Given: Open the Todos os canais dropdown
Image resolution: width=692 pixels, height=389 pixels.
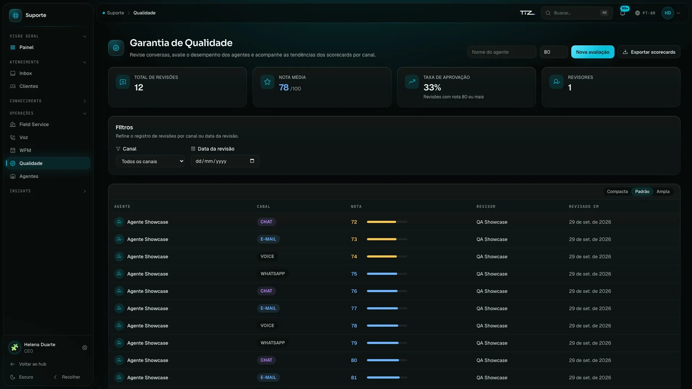Looking at the screenshot, I should coord(150,161).
